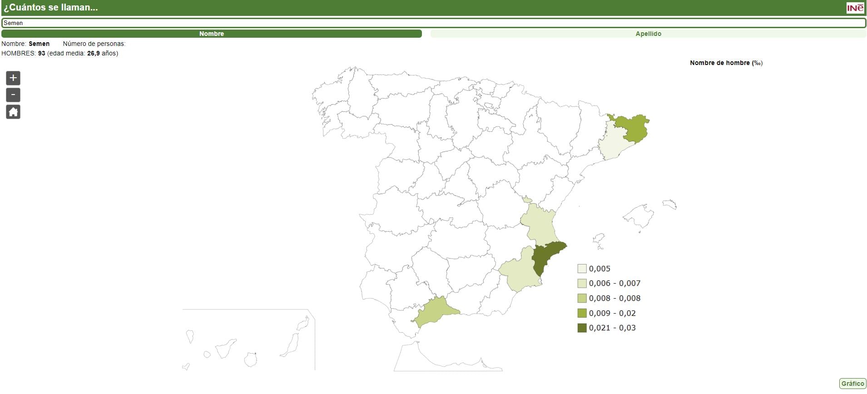Viewport: 867px width, 394px height.
Task: Click legend label '0,005'
Action: [599, 269]
